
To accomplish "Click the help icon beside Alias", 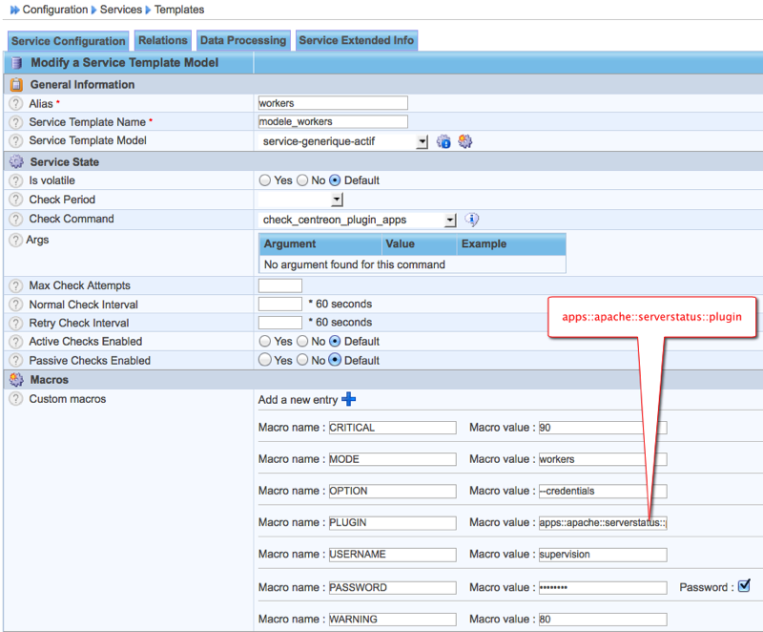I will (x=15, y=103).
